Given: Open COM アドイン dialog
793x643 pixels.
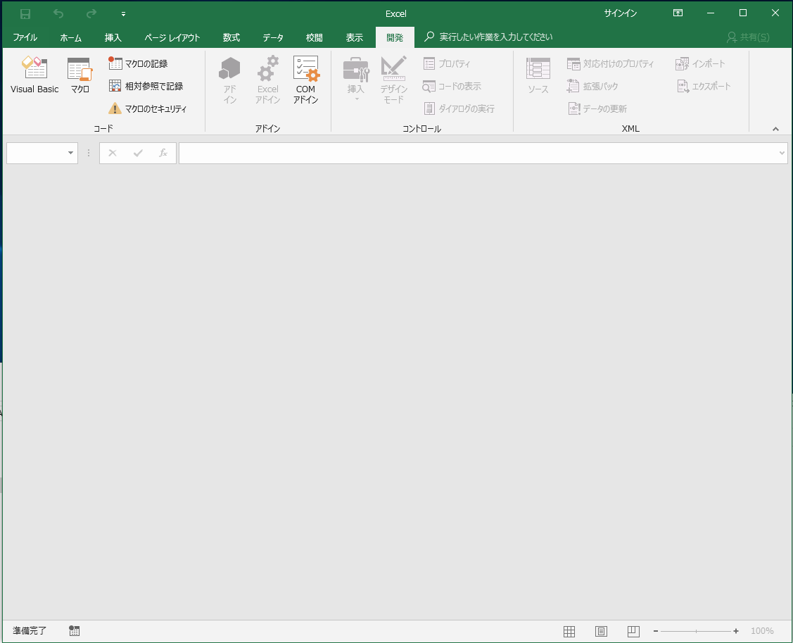Looking at the screenshot, I should [306, 80].
